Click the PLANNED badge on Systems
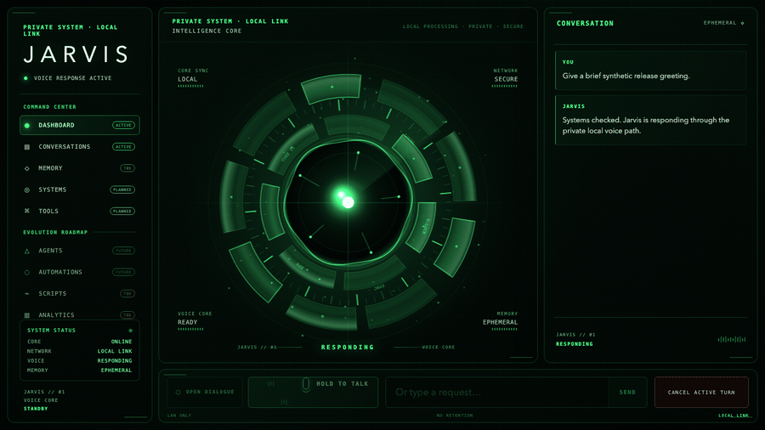765x430 pixels. (x=122, y=190)
